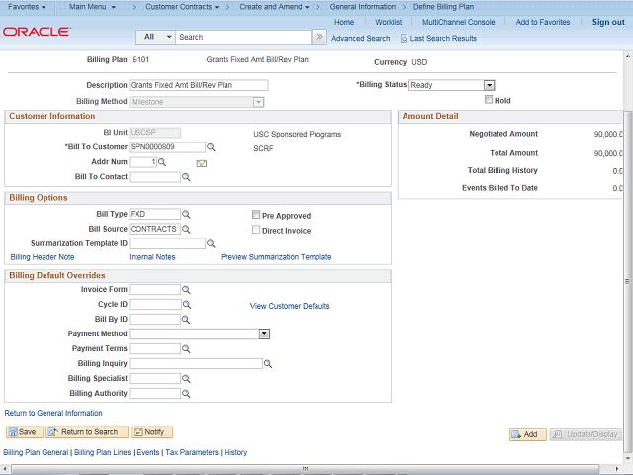This screenshot has width=633, height=475.
Task: Click the Save button
Action: pos(24,432)
